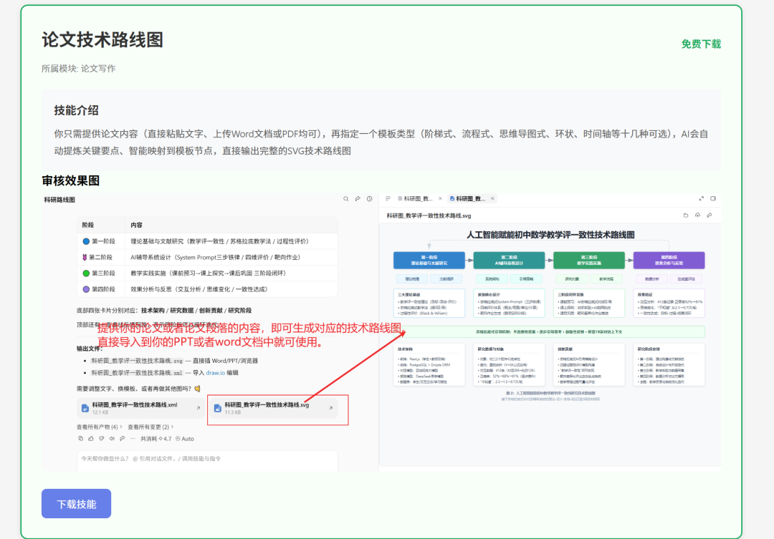Click the share icon in svg file header
774x539 pixels.
pos(709,215)
